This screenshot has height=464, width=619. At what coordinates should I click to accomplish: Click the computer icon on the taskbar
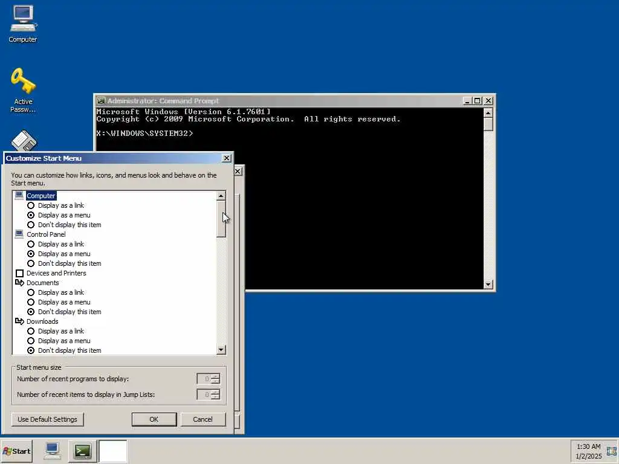click(52, 451)
